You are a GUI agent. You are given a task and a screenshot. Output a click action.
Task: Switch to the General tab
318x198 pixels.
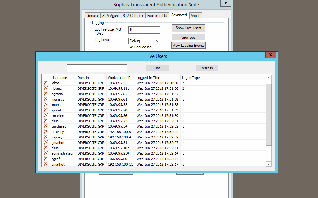pyautogui.click(x=93, y=15)
